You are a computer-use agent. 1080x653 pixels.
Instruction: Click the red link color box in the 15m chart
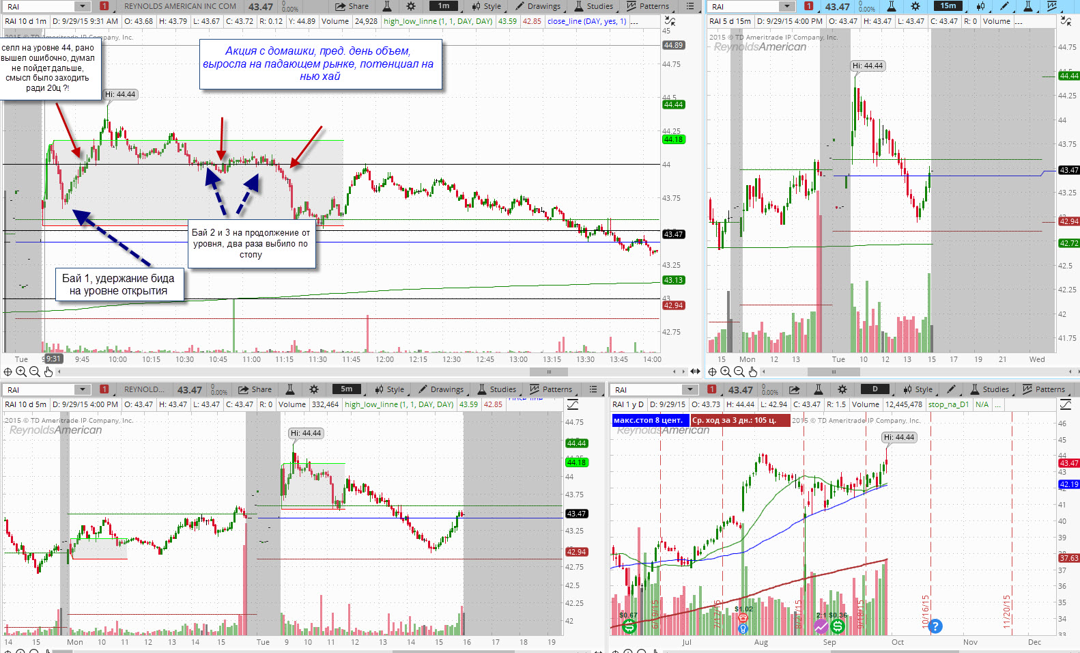[x=808, y=6]
